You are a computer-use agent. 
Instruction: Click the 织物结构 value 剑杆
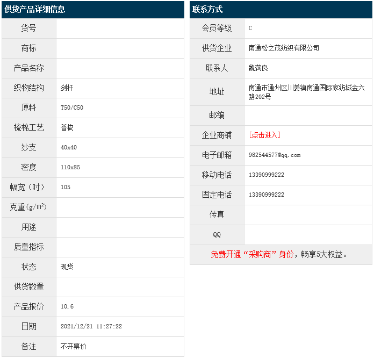coord(67,88)
